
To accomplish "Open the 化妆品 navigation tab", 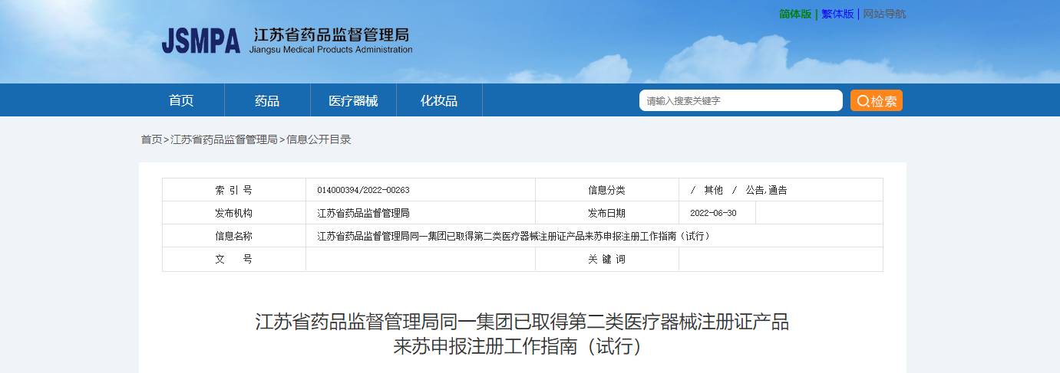I will coord(439,100).
